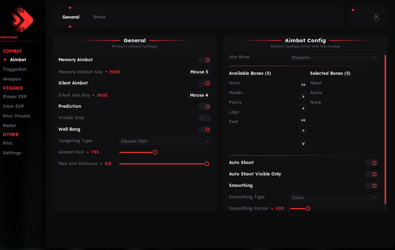Change Memory Aimbot Key Hold mode

(x=115, y=72)
